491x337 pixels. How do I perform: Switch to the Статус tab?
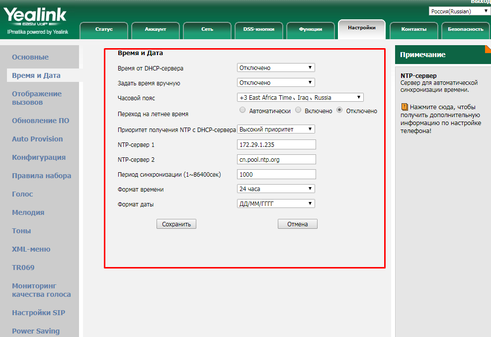coord(104,30)
